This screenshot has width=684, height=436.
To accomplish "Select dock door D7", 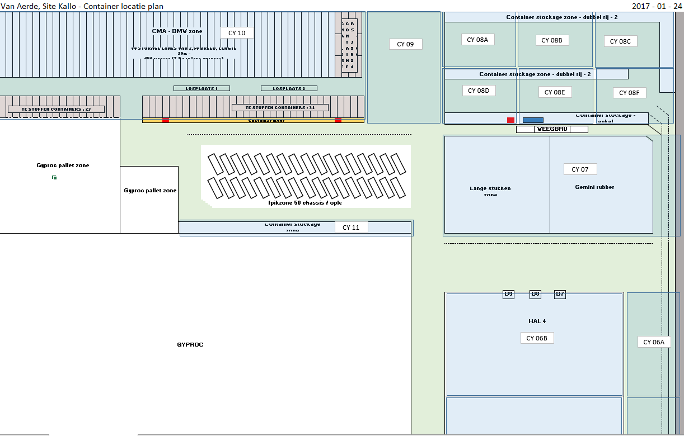I will pyautogui.click(x=560, y=294).
